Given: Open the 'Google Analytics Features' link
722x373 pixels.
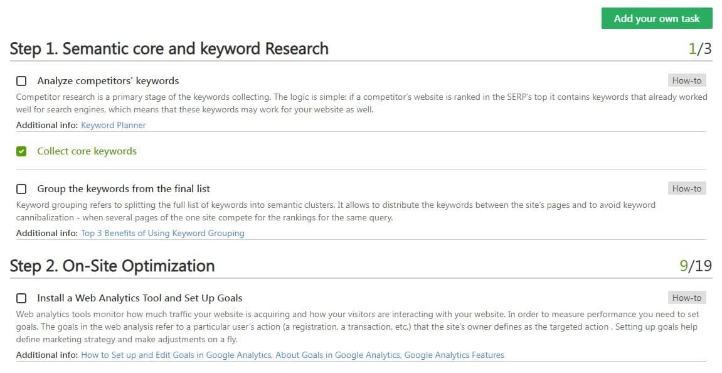Looking at the screenshot, I should pyautogui.click(x=454, y=355).
